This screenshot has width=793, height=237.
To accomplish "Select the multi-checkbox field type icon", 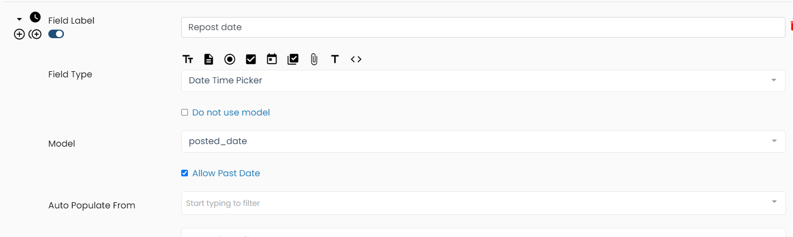I will (x=293, y=59).
